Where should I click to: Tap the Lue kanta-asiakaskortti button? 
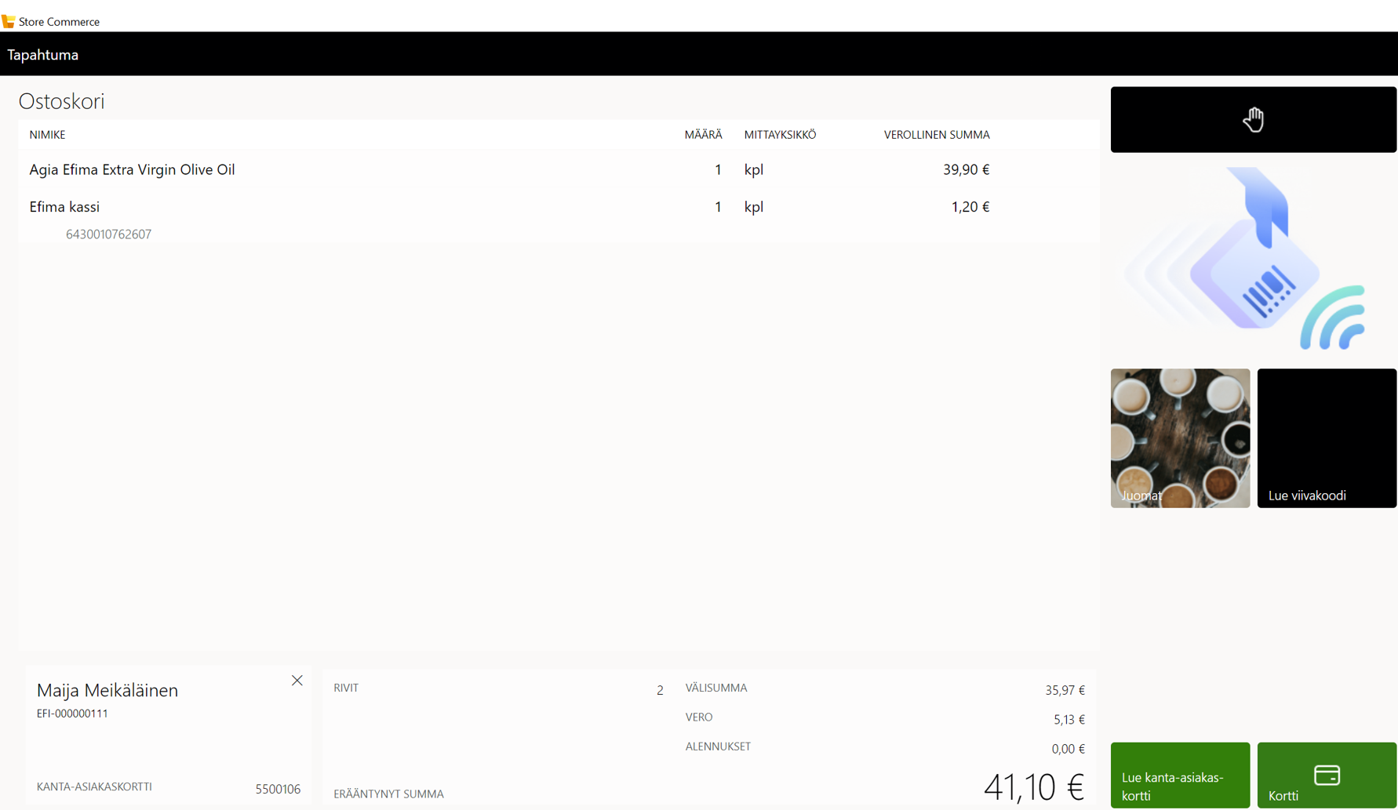pos(1180,775)
